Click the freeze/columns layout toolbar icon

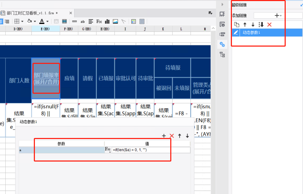(142, 21)
